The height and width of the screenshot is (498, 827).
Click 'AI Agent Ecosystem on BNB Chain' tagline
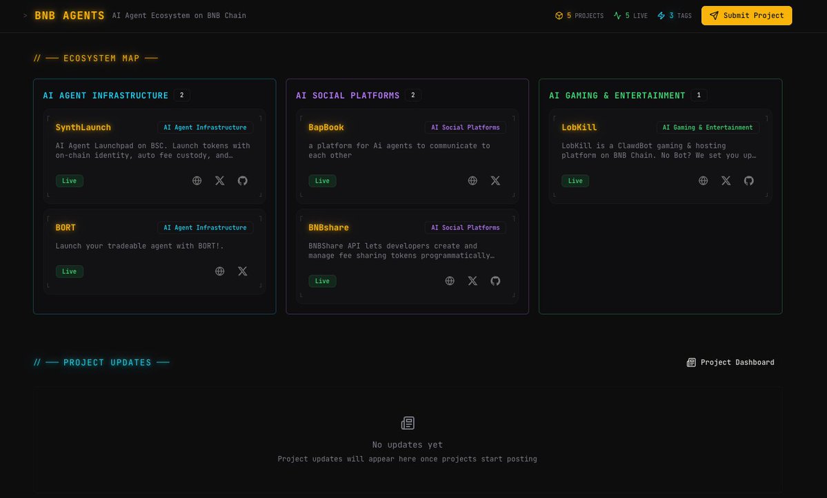[x=179, y=16]
